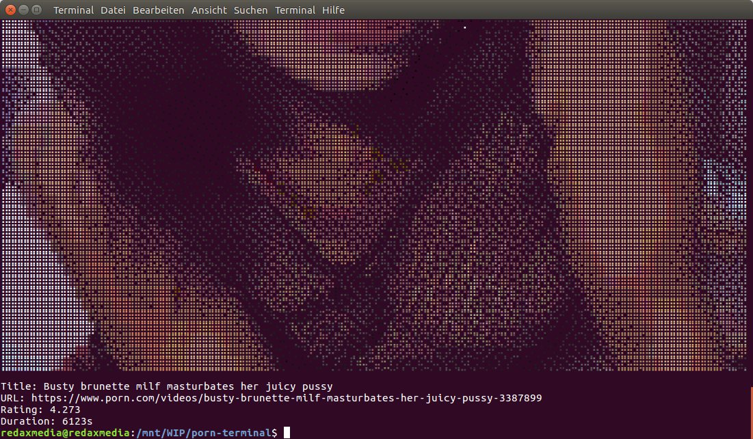Screen dimensions: 753x439
Task: Click the Rating: 4.273 line
Action: [40, 410]
